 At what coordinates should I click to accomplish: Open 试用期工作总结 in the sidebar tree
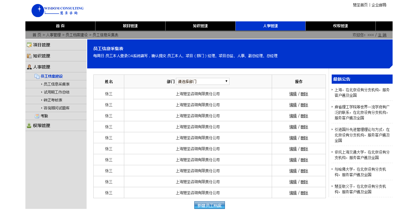coord(56,92)
